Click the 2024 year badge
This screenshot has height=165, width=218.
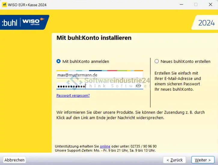tap(206, 23)
